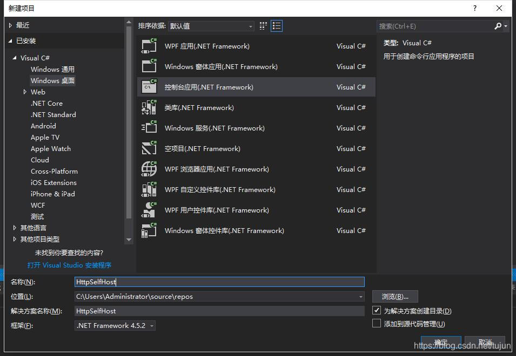Click the WPF Browser App globe icon

(149, 169)
